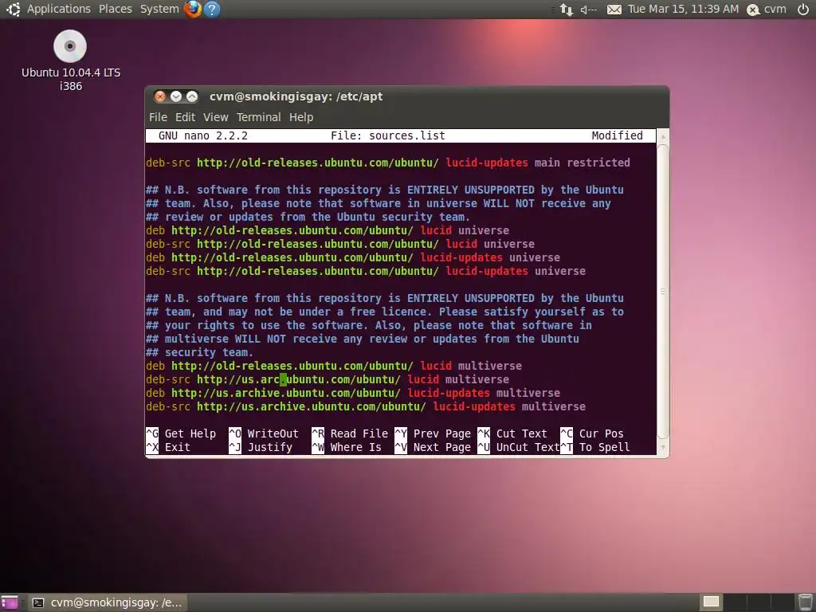Click the 'Modified' status in nano header
The image size is (816, 612).
point(617,135)
